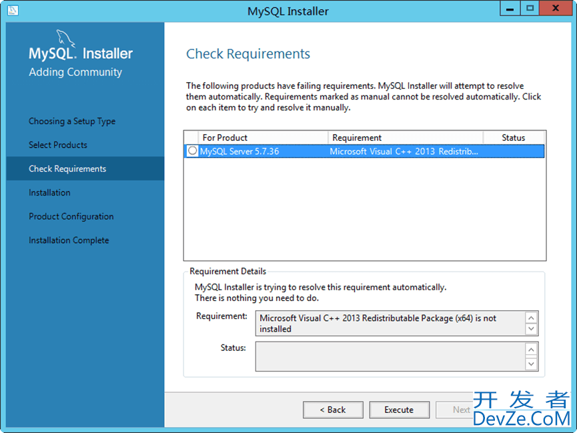Click the Status column header

[x=514, y=137]
